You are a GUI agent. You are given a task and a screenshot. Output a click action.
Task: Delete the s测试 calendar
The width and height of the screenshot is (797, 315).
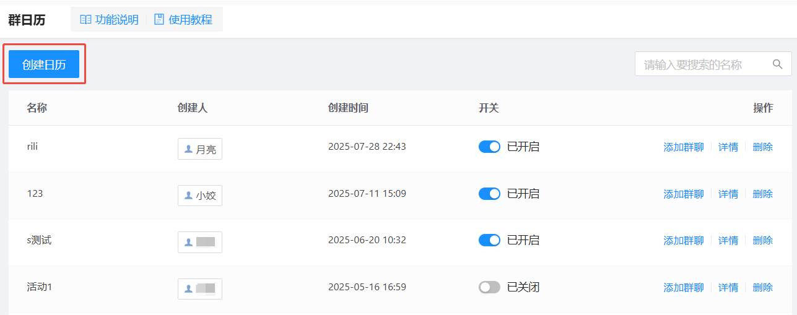point(763,240)
